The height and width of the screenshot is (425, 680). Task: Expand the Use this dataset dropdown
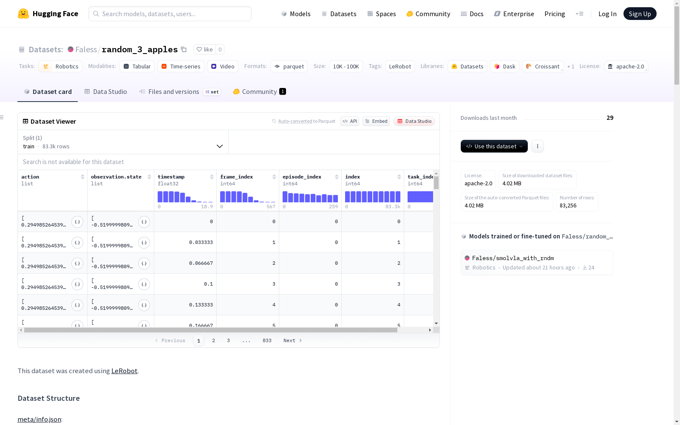coord(494,146)
